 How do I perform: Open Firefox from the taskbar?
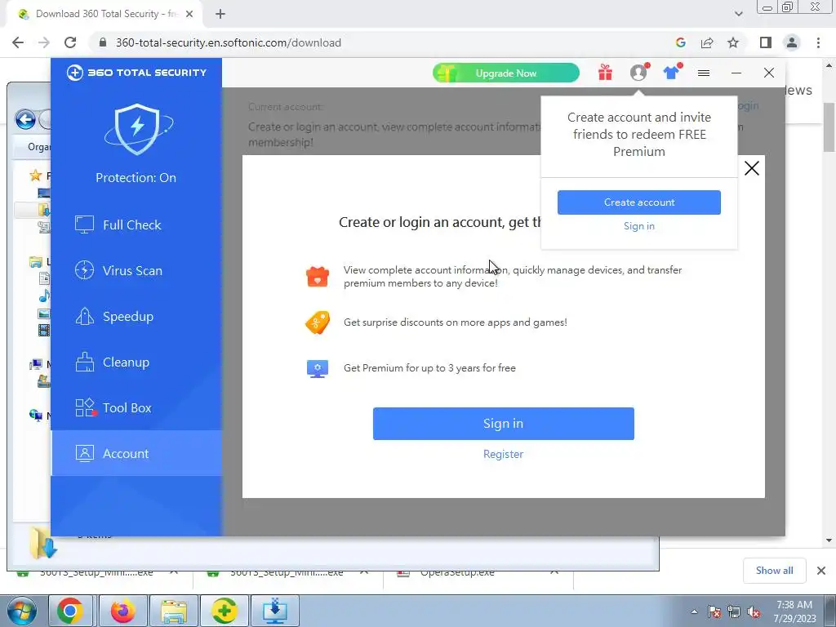(122, 611)
